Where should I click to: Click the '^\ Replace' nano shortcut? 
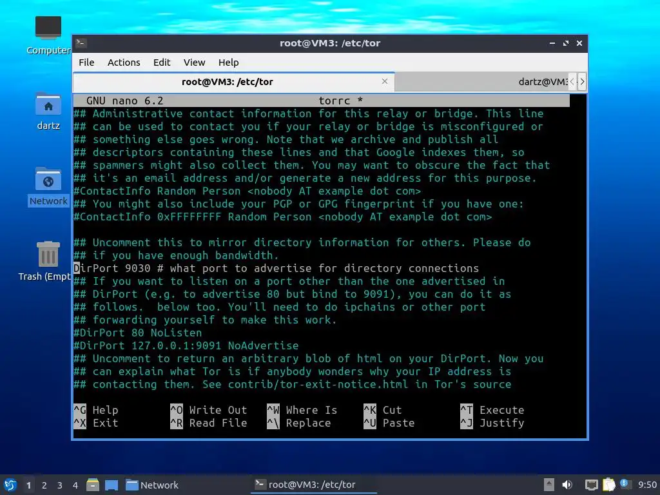click(299, 423)
